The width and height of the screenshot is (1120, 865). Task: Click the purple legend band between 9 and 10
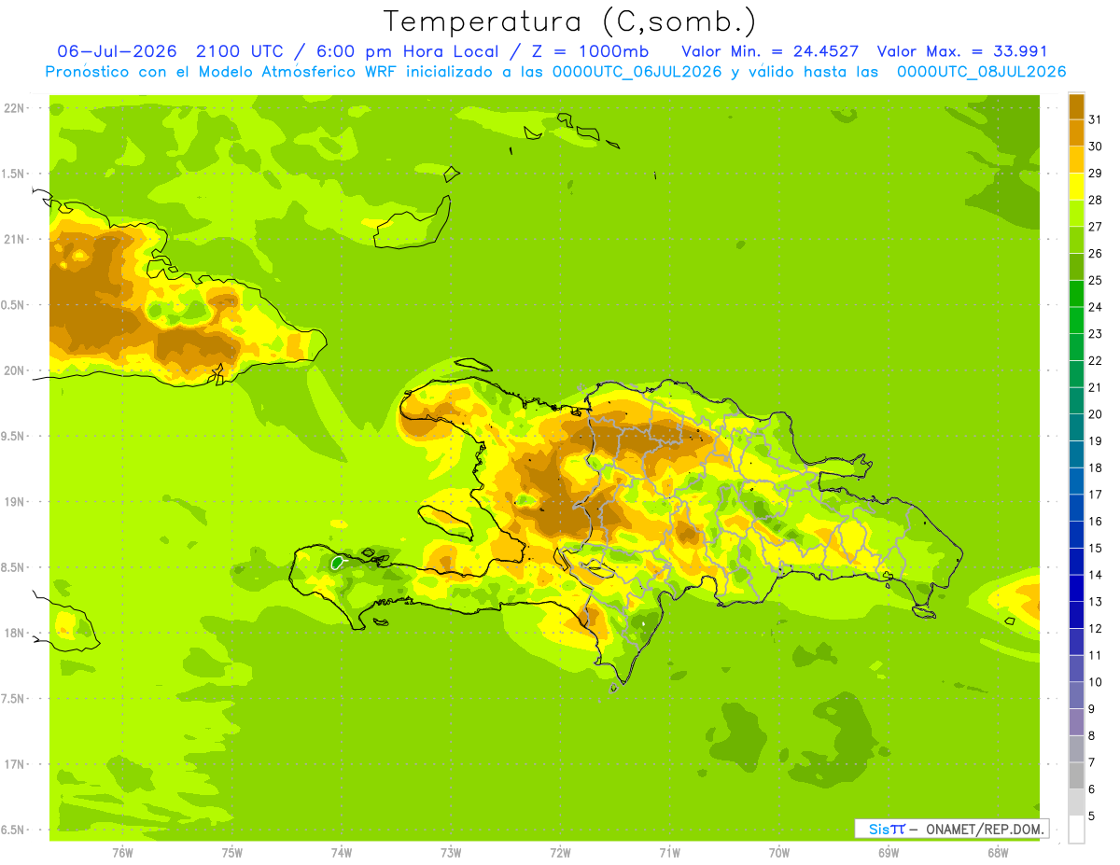(x=1076, y=695)
